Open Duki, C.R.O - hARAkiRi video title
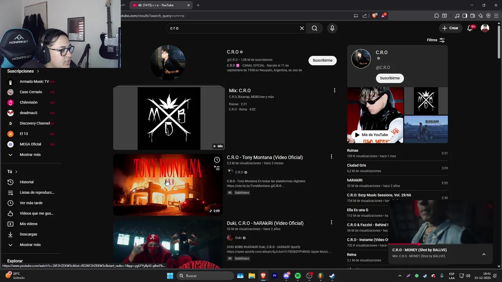 [265, 223]
